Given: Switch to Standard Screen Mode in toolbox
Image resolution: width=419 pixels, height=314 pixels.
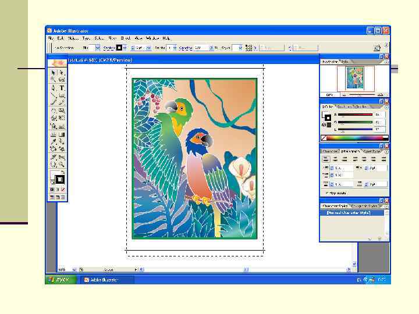Looking at the screenshot, I should click(x=52, y=197).
